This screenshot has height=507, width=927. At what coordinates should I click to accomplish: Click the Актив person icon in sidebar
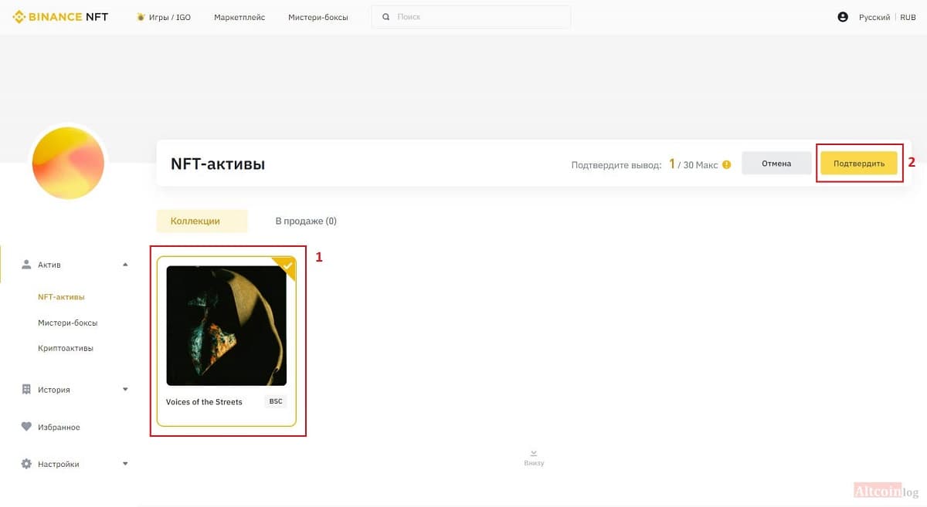tap(27, 265)
